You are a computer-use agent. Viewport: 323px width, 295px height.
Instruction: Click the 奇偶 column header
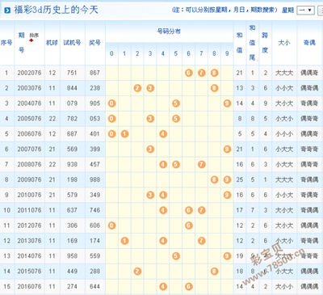309,43
